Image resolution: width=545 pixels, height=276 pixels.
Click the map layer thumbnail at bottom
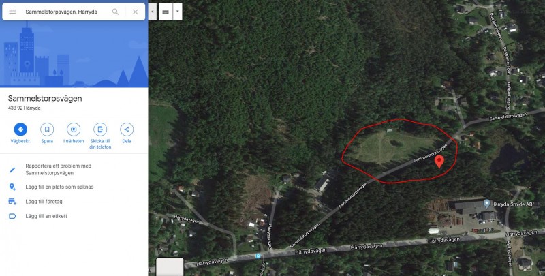click(x=170, y=266)
